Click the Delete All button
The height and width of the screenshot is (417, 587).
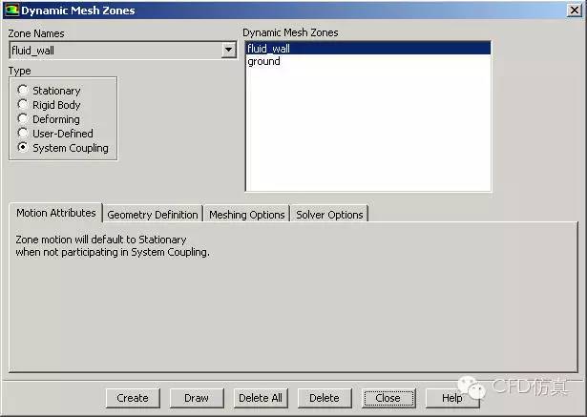point(261,398)
